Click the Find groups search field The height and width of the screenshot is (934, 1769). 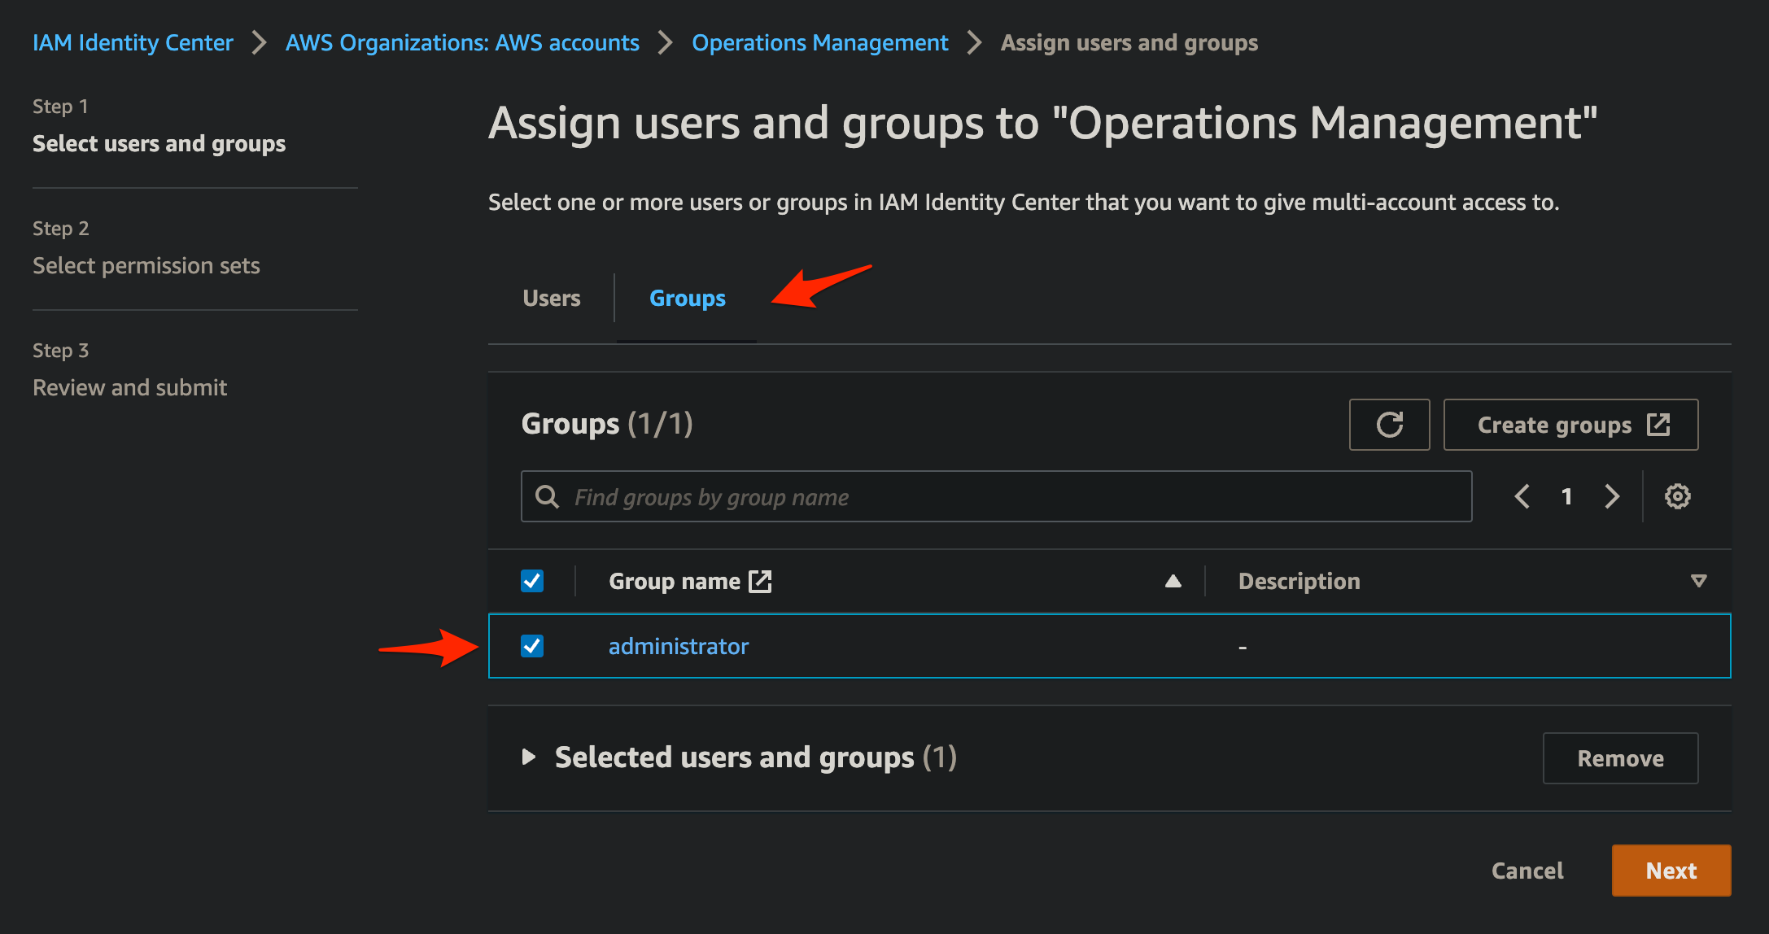(997, 496)
